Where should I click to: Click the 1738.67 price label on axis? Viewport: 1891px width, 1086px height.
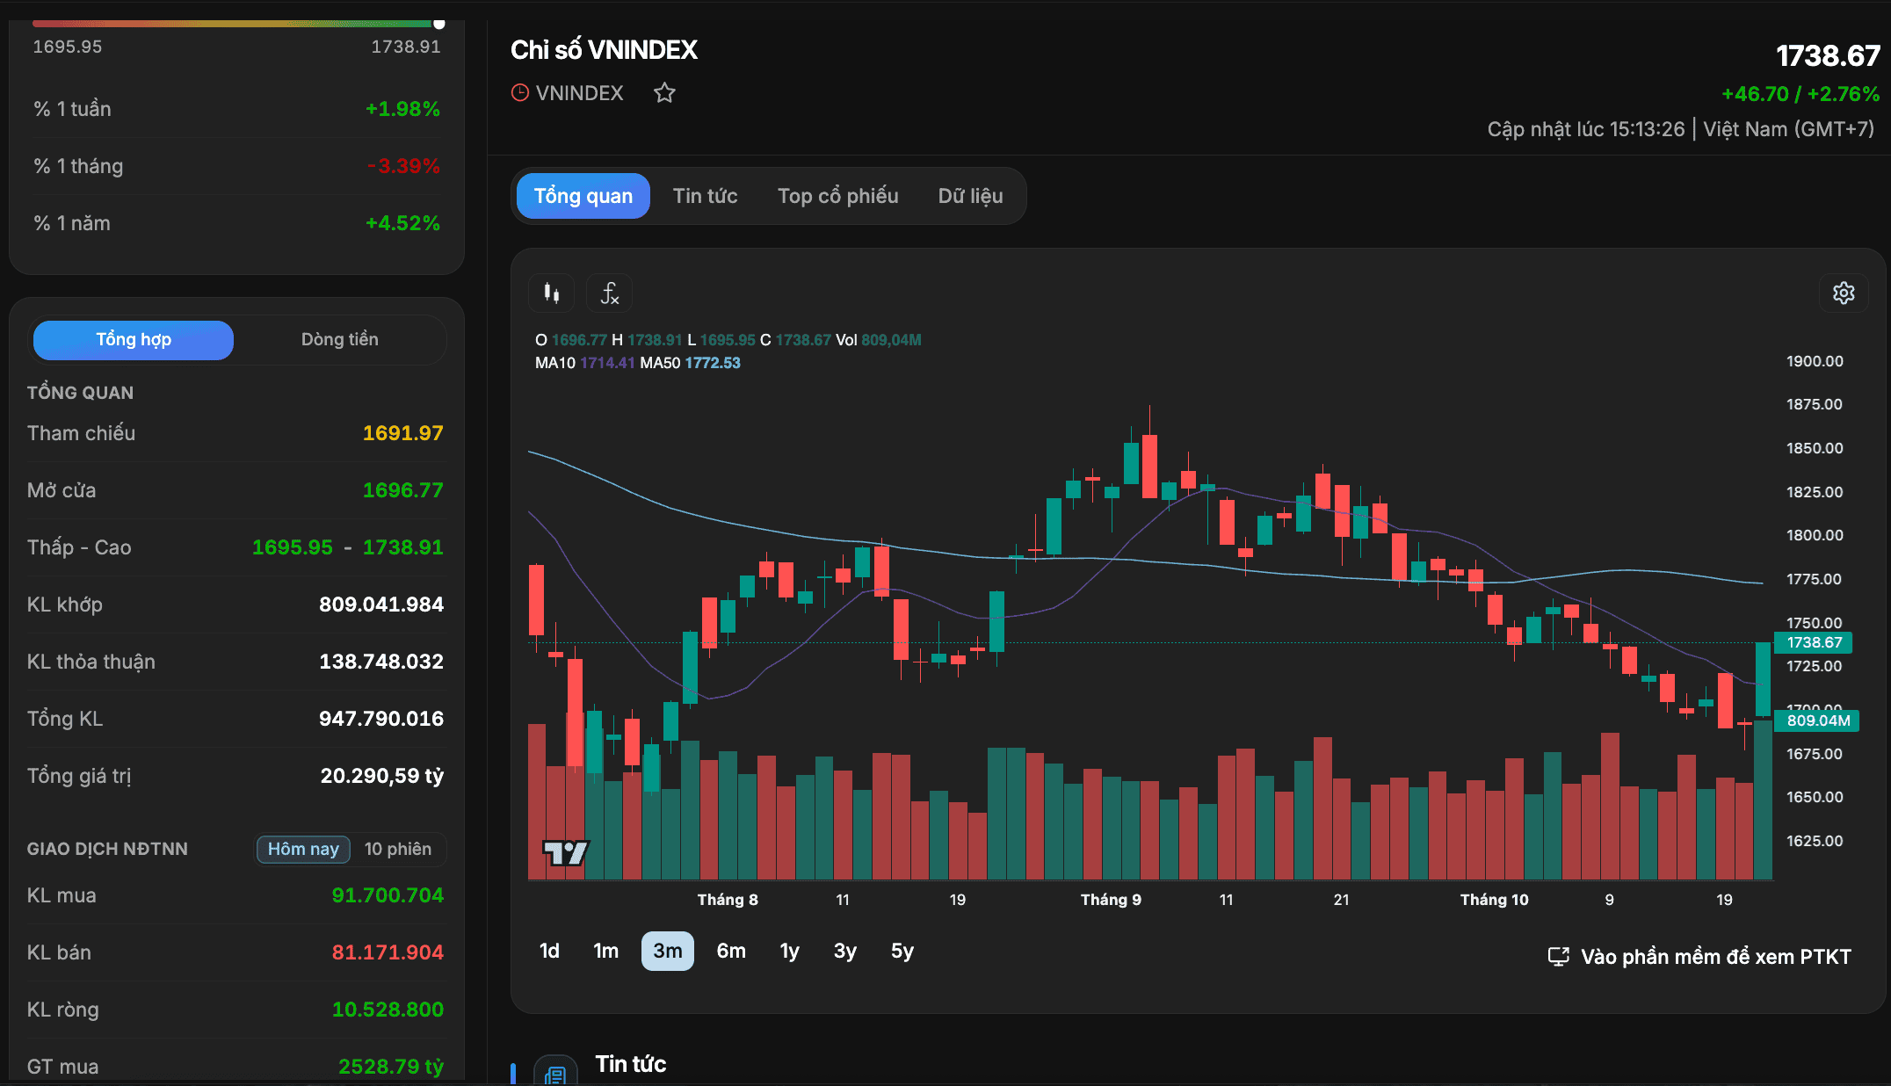[x=1814, y=642]
